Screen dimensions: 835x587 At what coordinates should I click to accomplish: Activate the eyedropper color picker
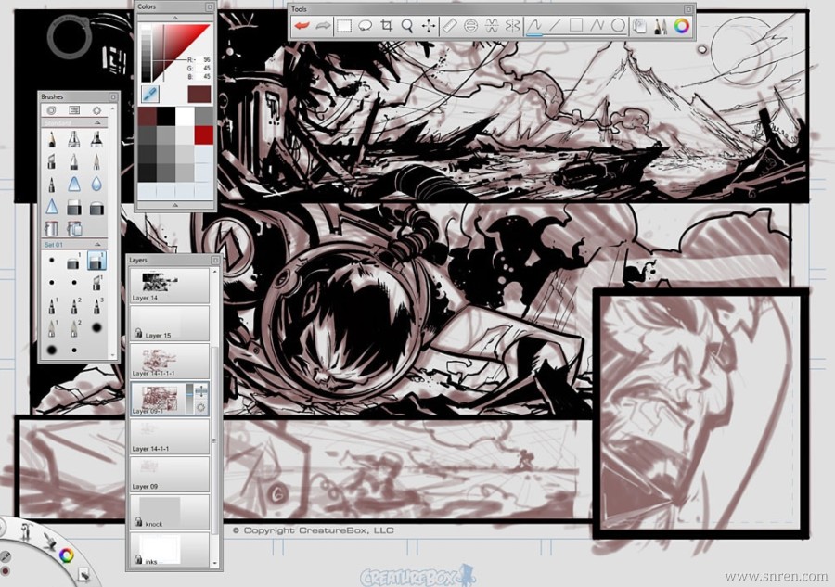click(150, 95)
